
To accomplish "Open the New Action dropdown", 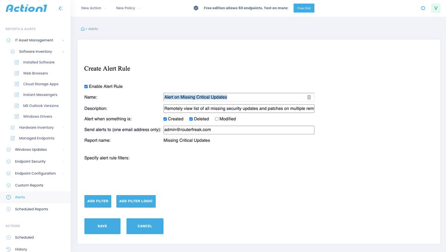I will click(94, 8).
